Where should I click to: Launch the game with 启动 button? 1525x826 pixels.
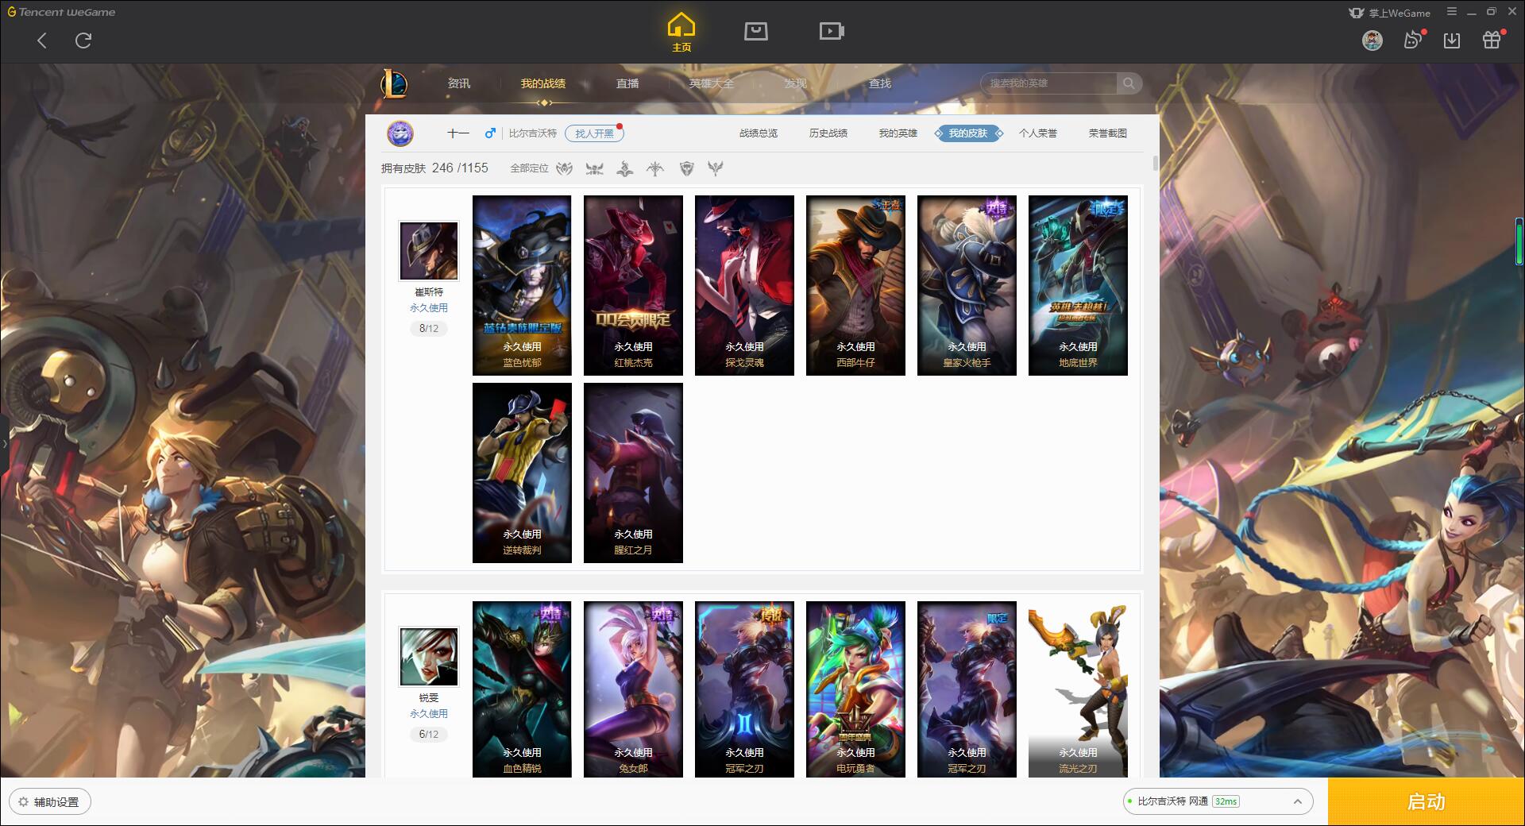(1426, 802)
